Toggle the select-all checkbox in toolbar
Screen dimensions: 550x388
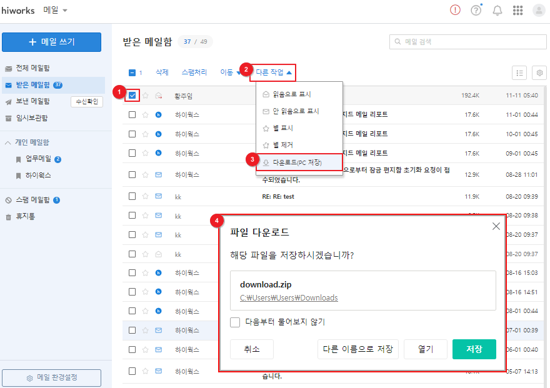coord(132,72)
